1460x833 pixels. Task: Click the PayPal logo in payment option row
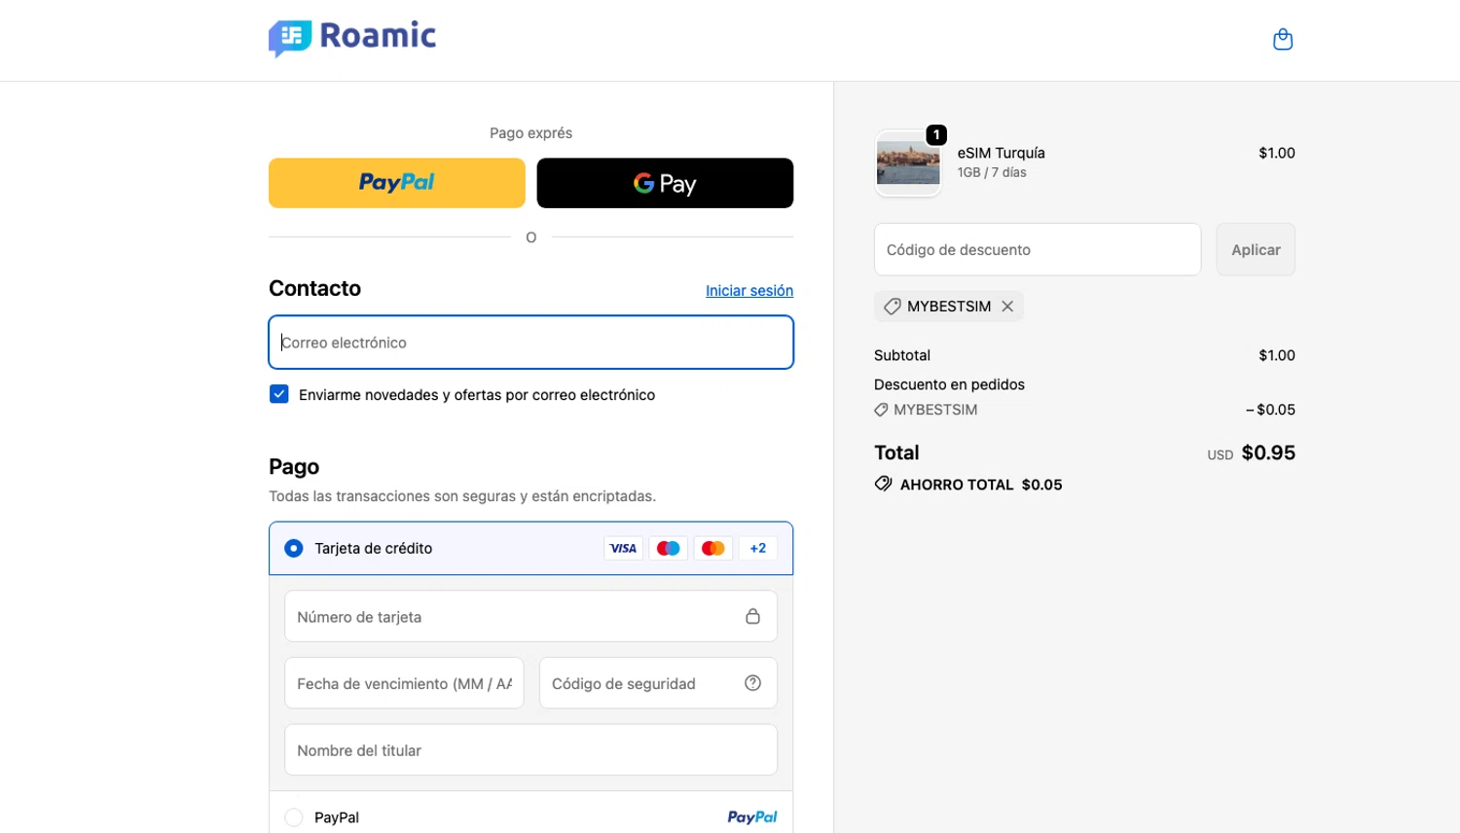(x=752, y=817)
